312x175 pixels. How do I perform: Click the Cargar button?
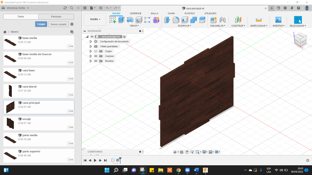click(x=41, y=24)
